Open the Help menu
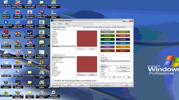179x100 pixels. click(67, 24)
